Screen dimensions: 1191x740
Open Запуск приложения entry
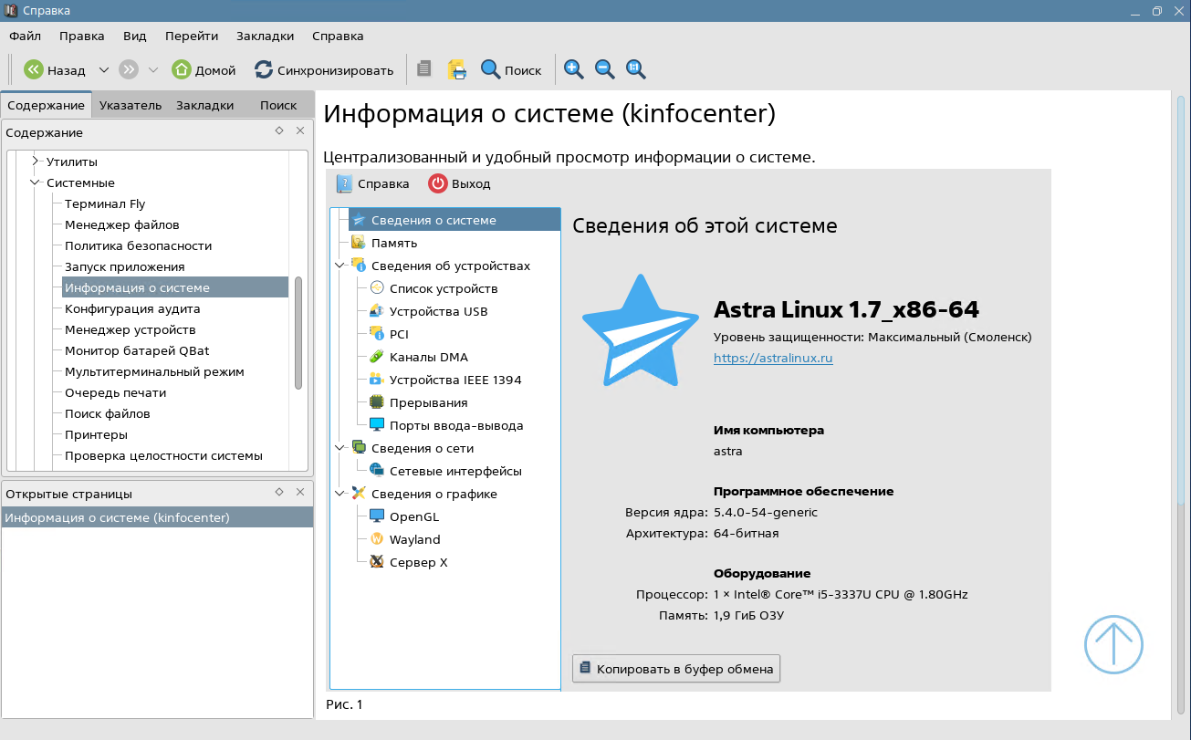pos(124,266)
